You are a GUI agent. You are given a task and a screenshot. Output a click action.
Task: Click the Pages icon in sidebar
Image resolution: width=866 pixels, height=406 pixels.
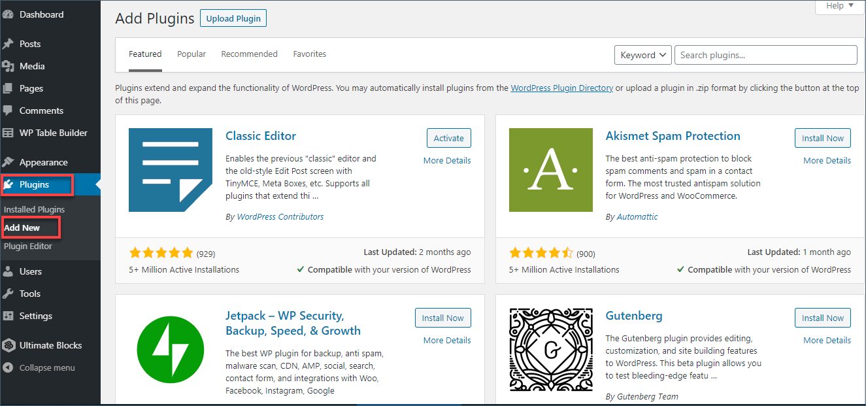8,88
